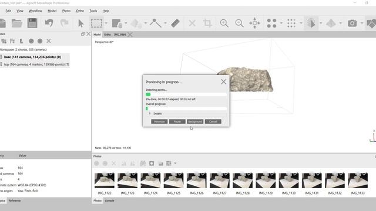Click the Enable Cameras icon in Photos toolbar
Screen dimensions: 376x211
[96, 164]
